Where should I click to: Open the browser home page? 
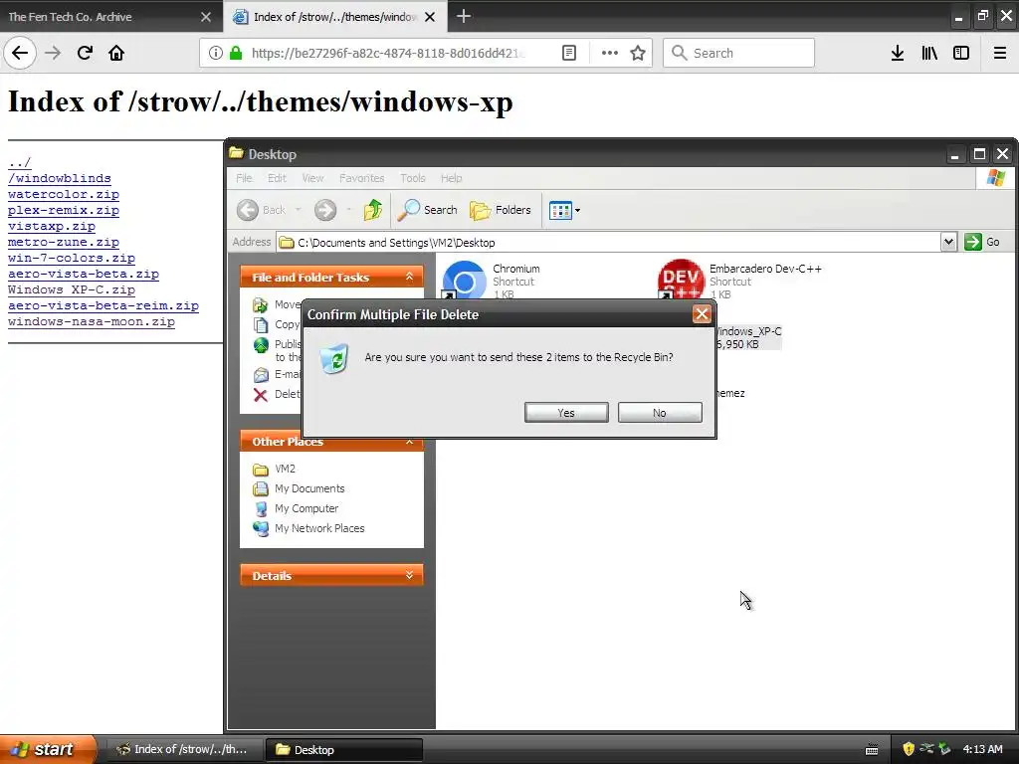(x=116, y=53)
